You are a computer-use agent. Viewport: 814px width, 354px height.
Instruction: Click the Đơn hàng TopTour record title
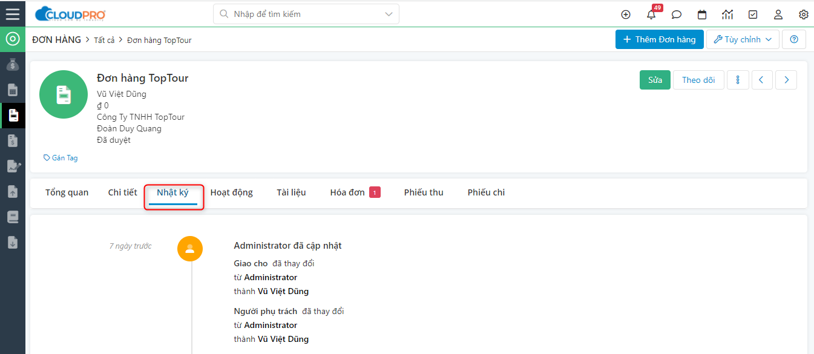[x=143, y=78]
